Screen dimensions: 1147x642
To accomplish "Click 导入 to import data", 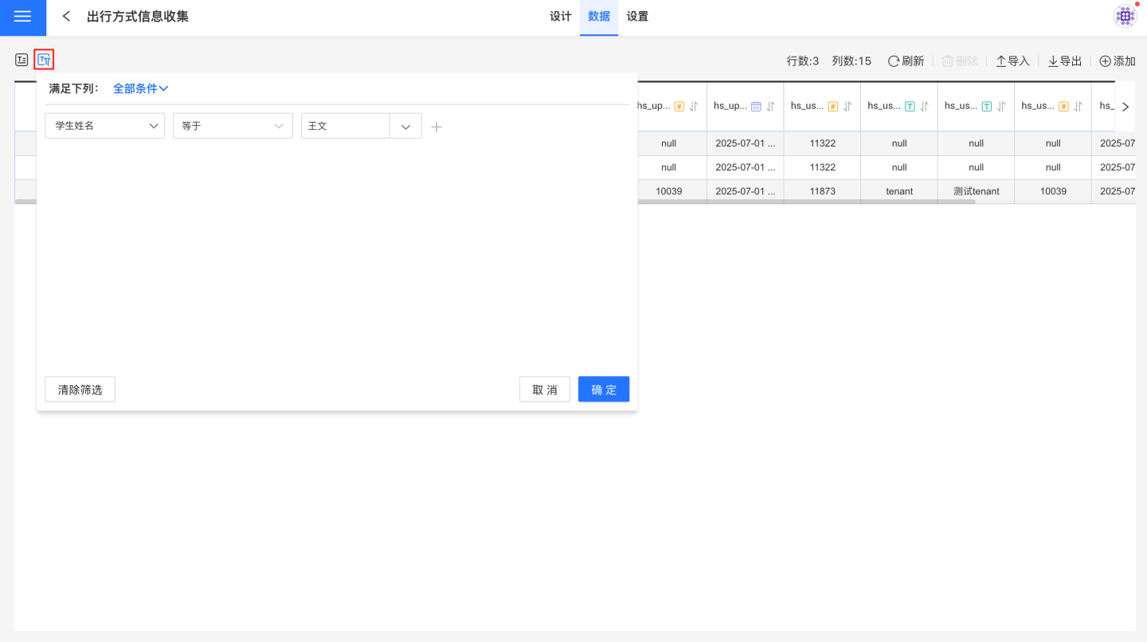I will pyautogui.click(x=1012, y=61).
